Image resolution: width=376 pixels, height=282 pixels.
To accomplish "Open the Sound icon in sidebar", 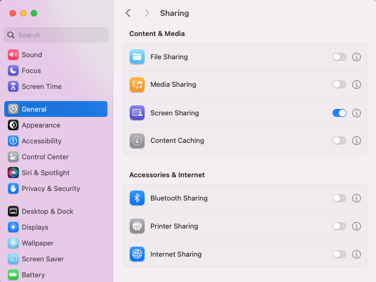I will [x=13, y=54].
